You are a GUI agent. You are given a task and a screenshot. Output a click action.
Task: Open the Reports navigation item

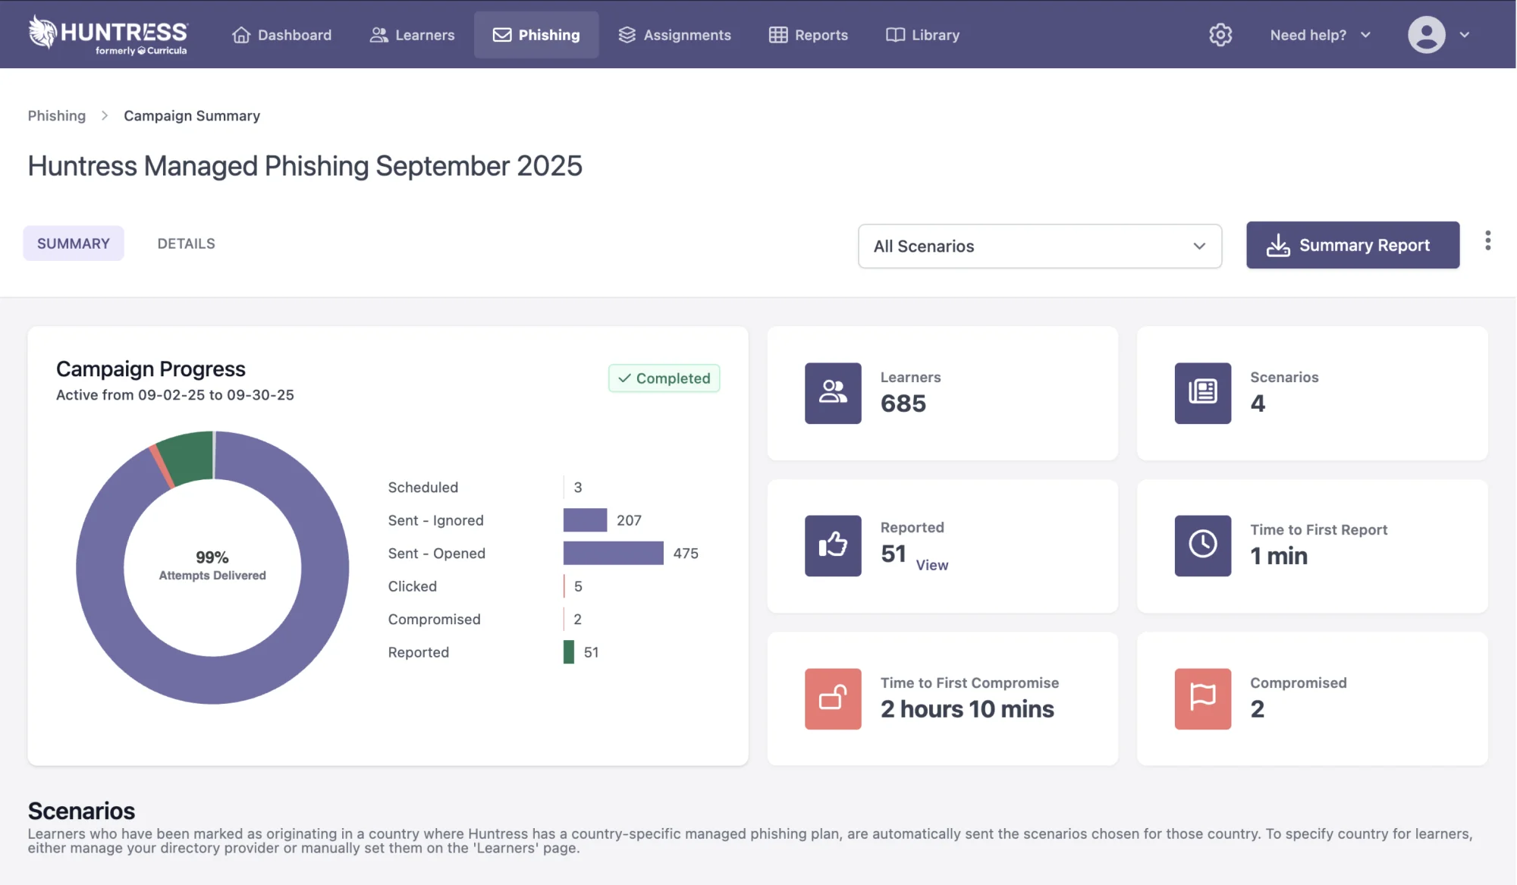point(809,35)
